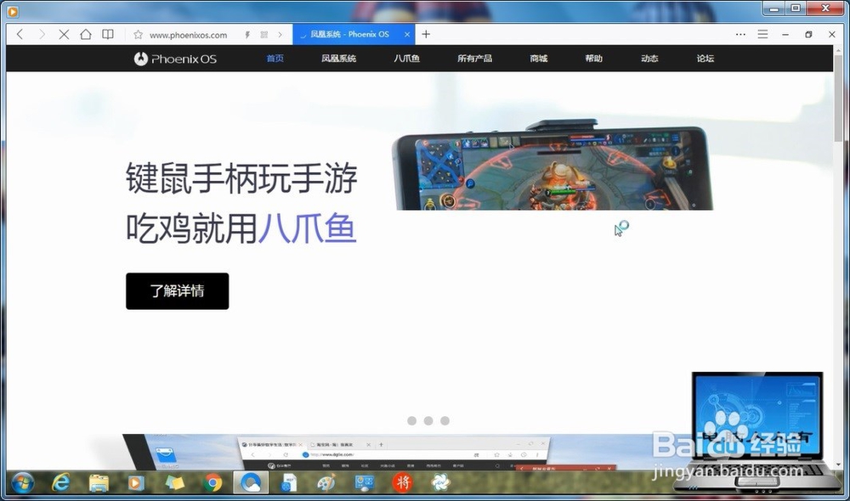850x501 pixels.
Task: Open a new tab with plus button
Action: coord(426,34)
